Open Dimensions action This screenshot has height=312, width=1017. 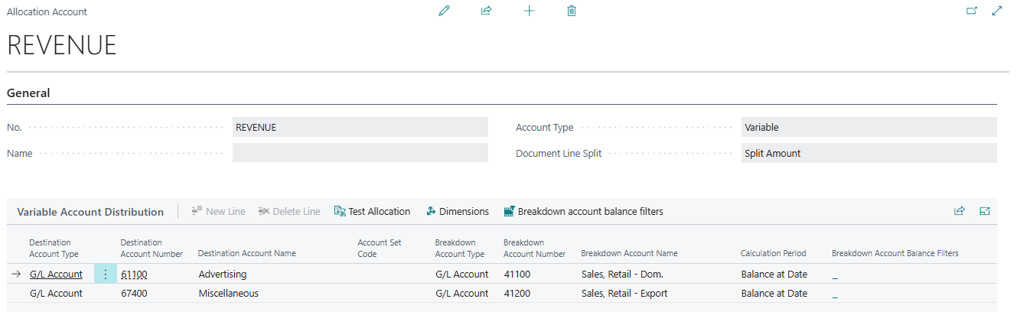point(457,212)
